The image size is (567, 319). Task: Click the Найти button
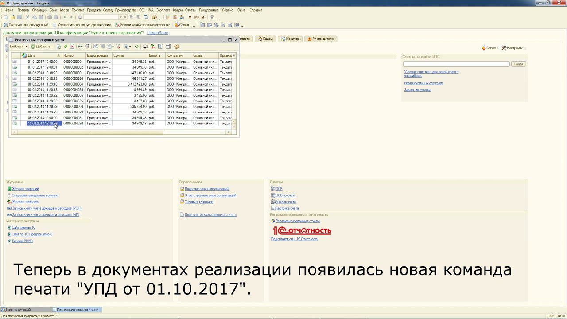tap(518, 64)
